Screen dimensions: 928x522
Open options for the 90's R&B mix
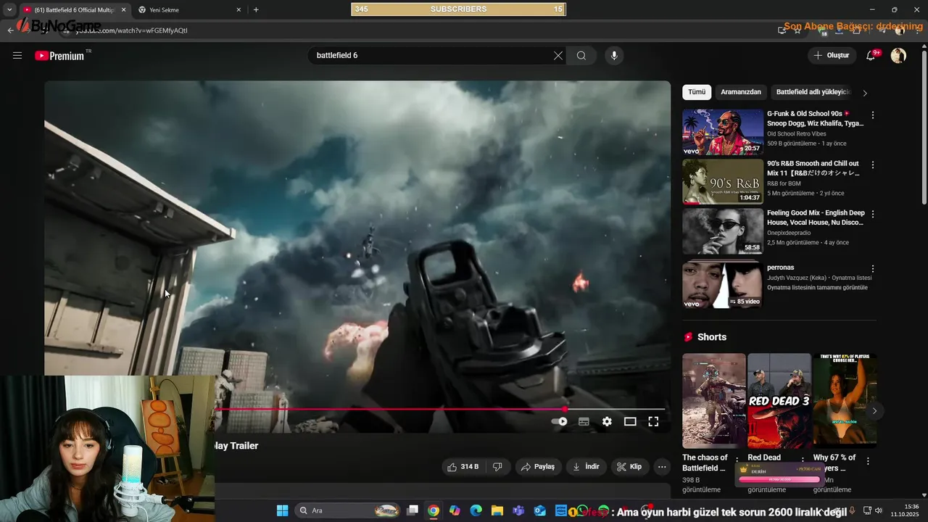(x=873, y=165)
